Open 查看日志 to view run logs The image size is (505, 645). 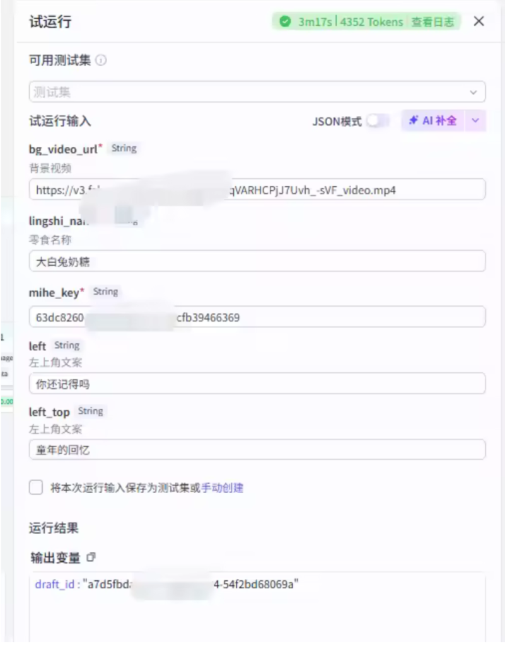(432, 22)
